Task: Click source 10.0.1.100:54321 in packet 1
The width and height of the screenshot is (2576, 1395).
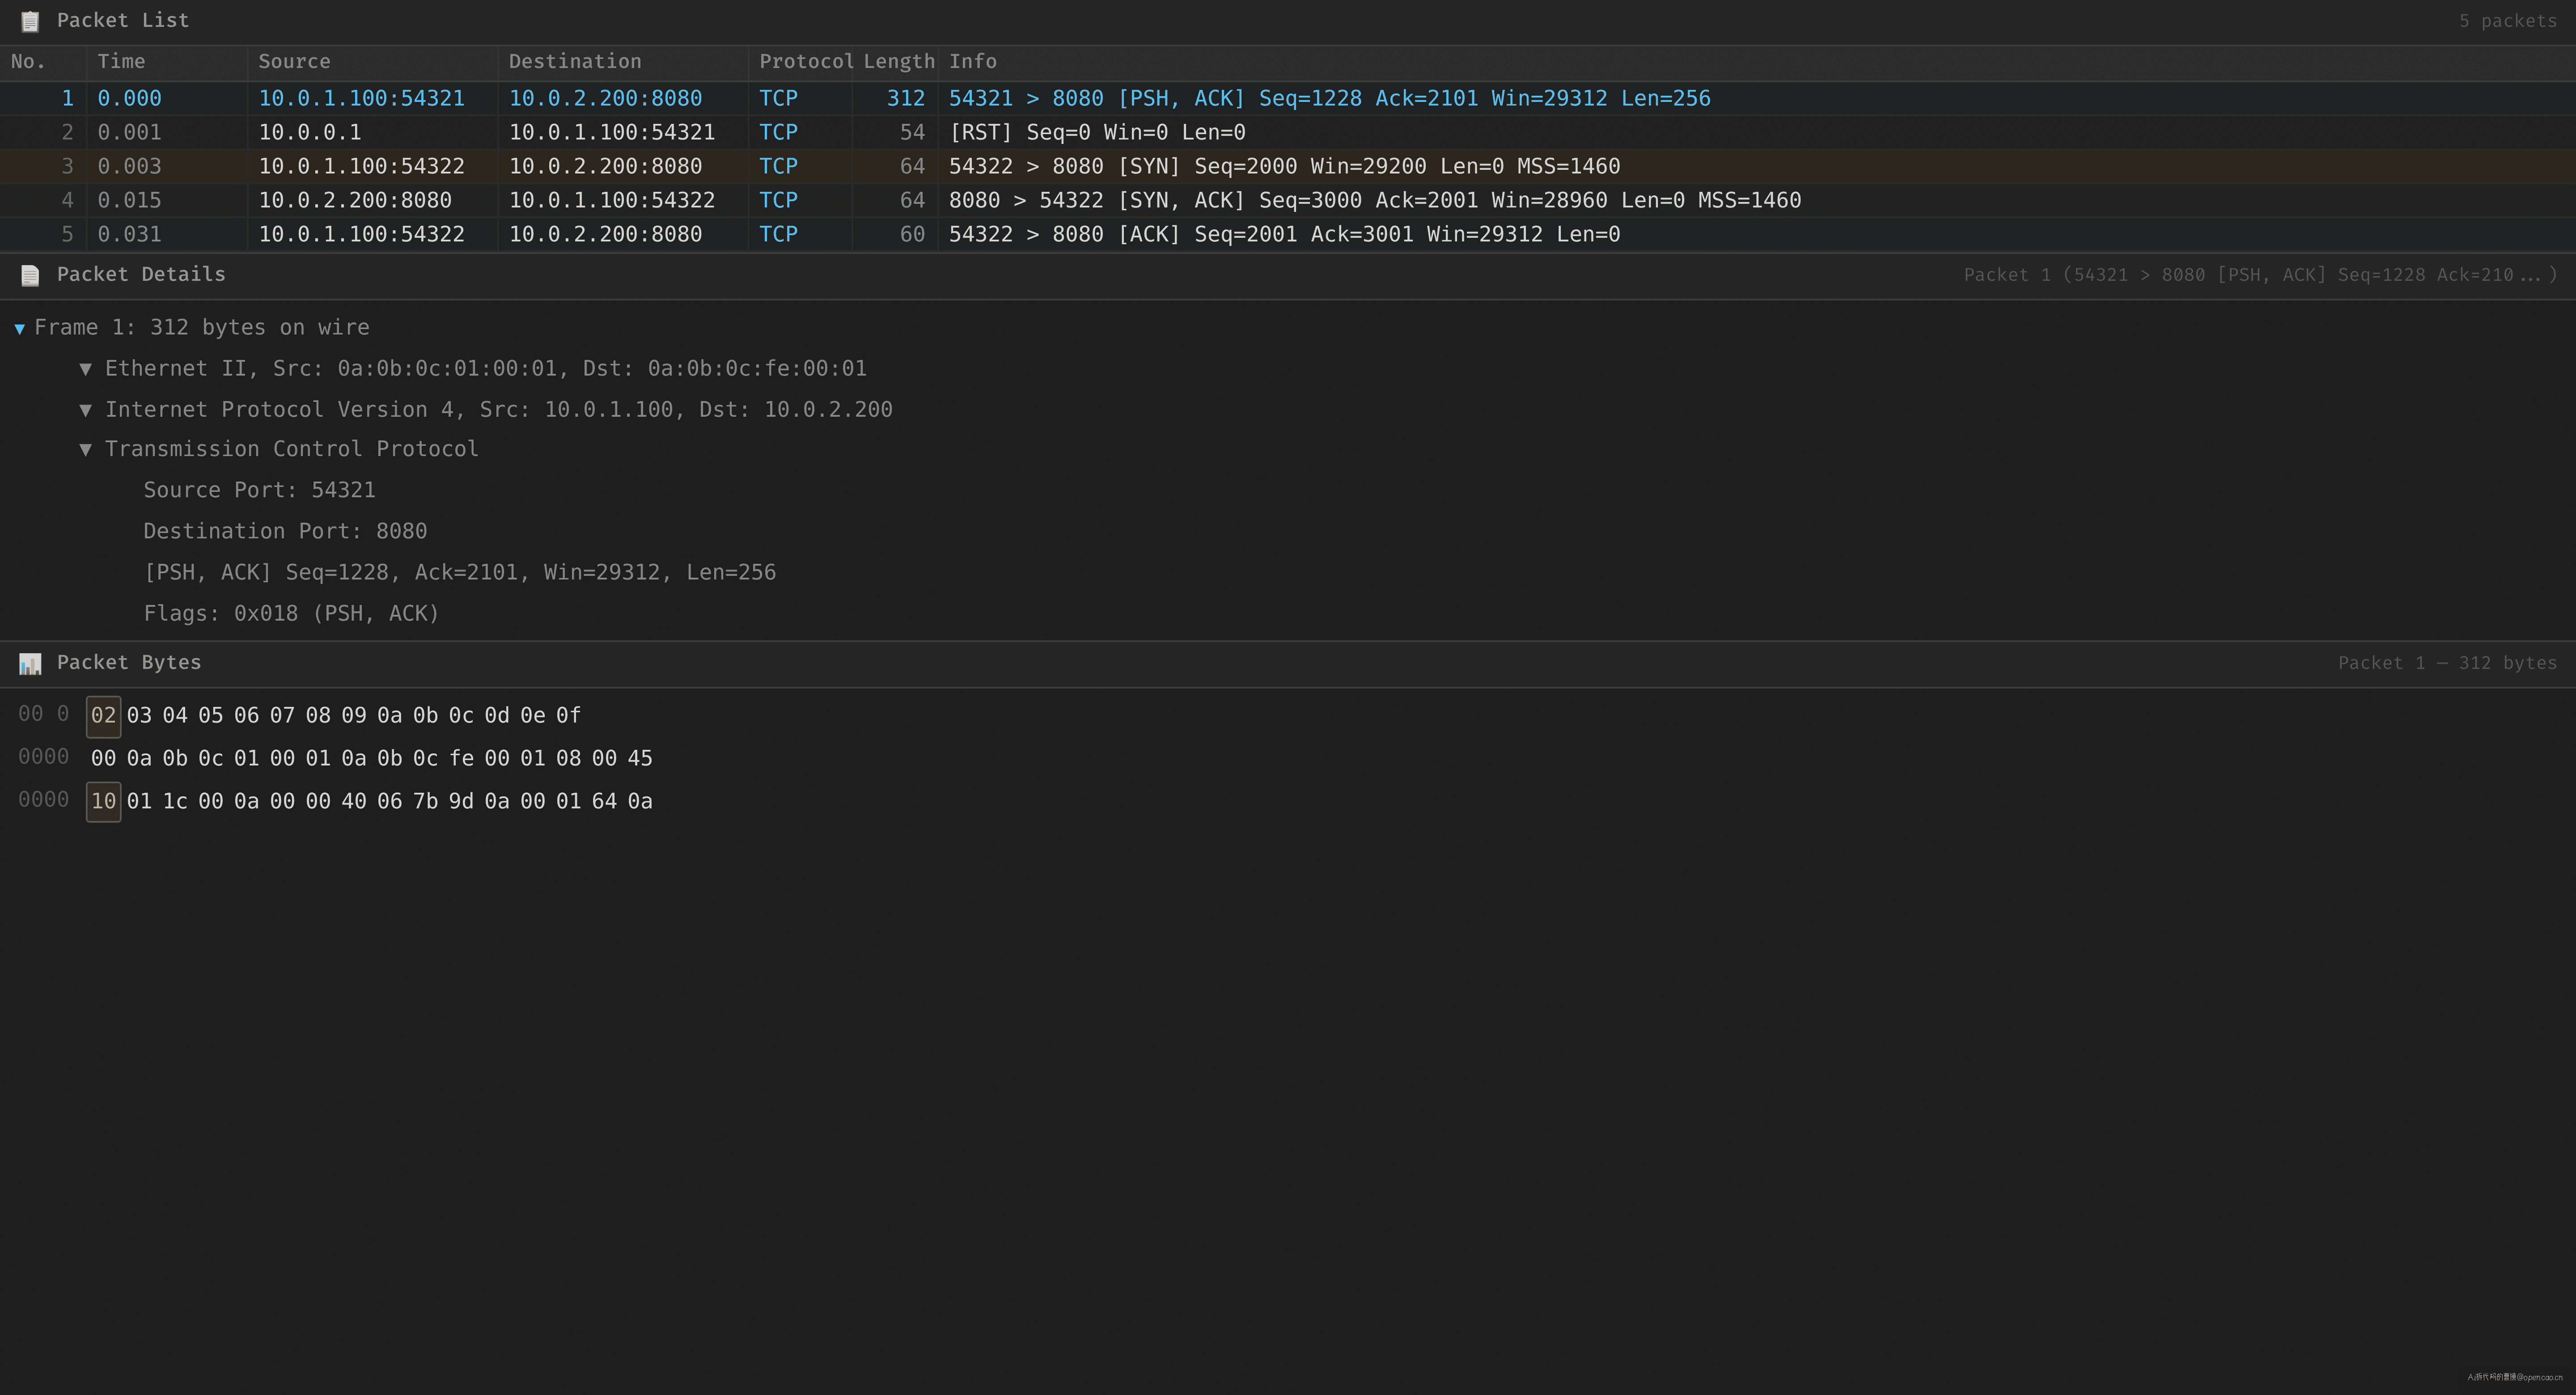Action: tap(361, 98)
